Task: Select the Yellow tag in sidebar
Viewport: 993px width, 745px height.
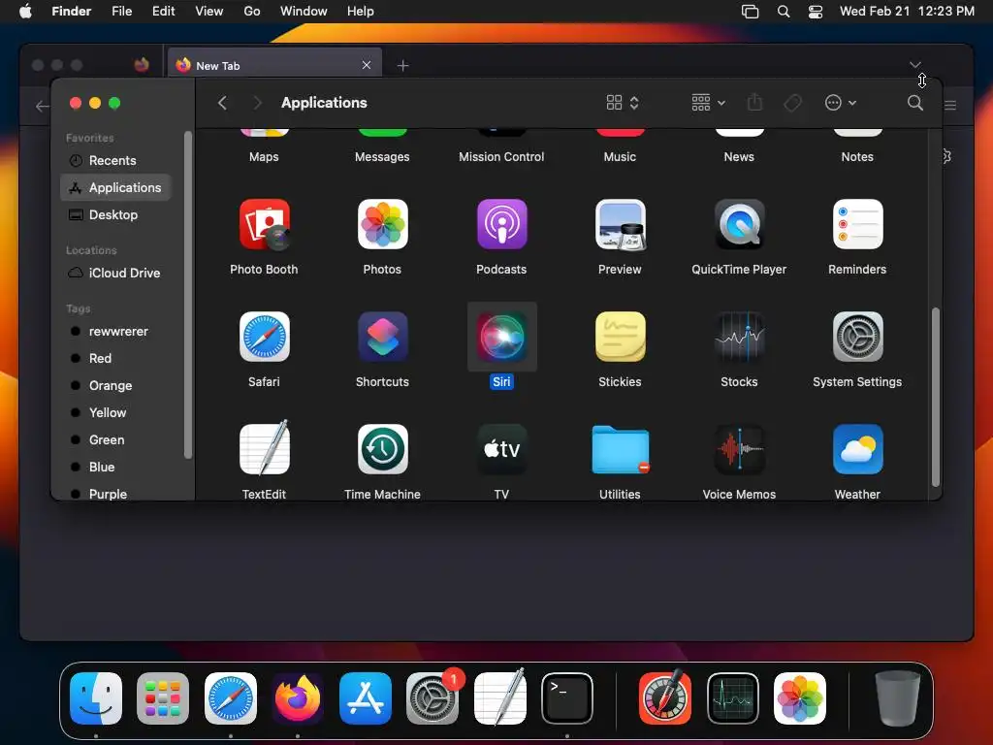Action: tap(116, 412)
